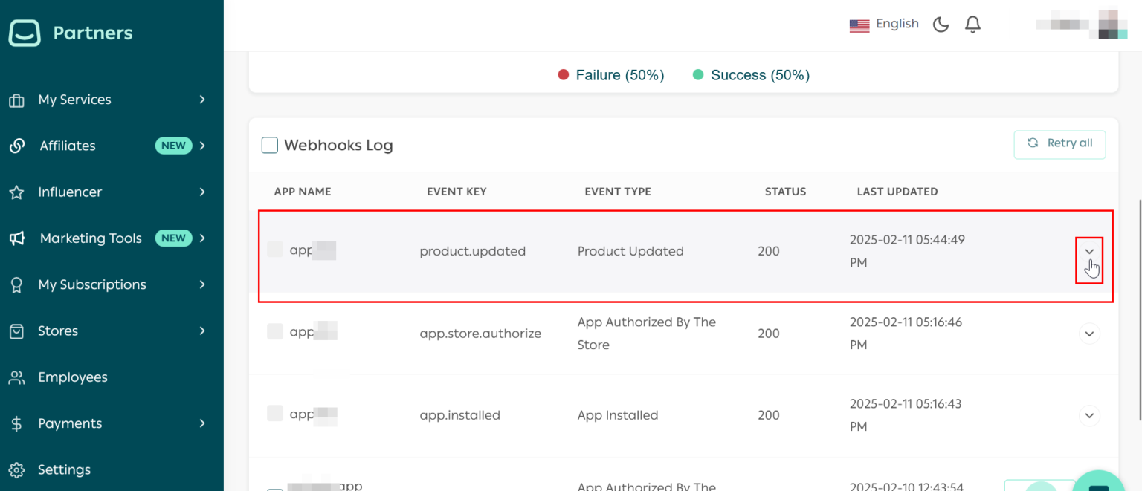Click the NEW badge beside Marketing Tools
Screen dimensions: 1142x491
[x=173, y=238]
